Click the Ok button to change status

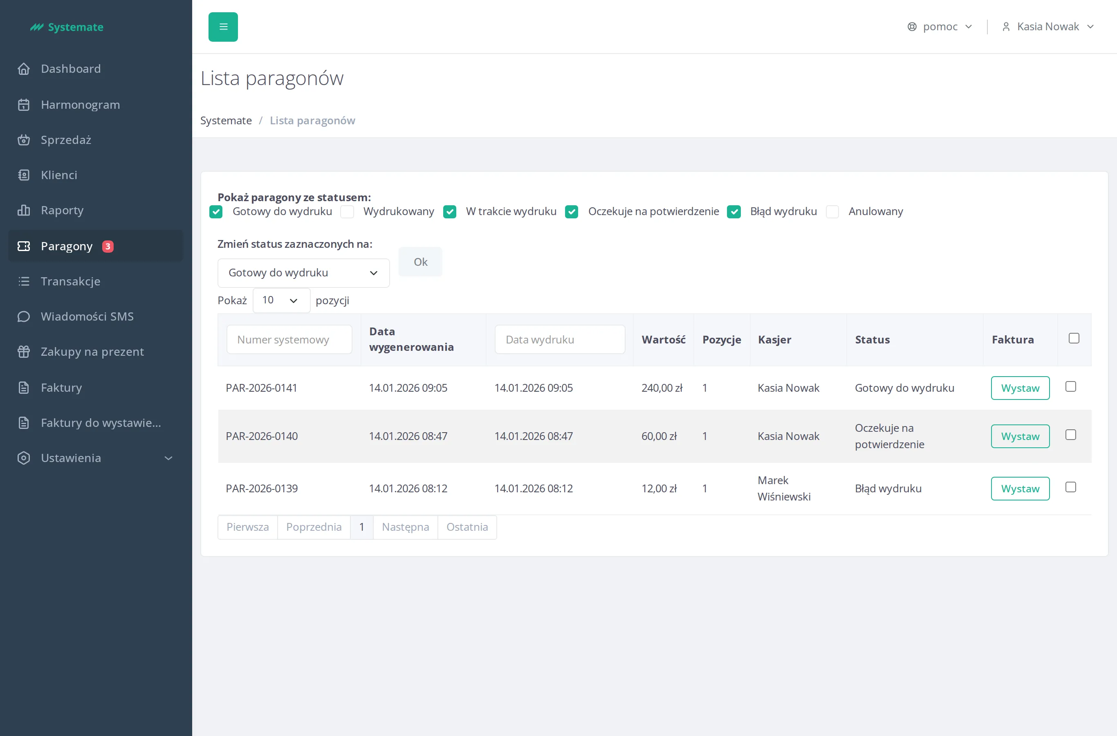[420, 262]
